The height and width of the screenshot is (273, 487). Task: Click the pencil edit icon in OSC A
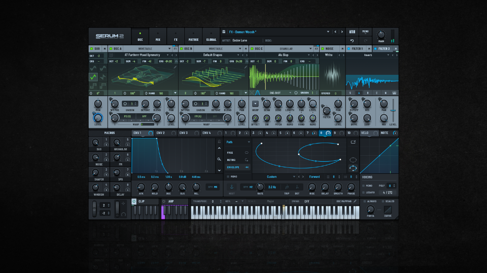[175, 67]
